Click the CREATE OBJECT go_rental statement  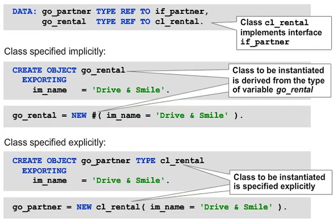click(x=68, y=70)
